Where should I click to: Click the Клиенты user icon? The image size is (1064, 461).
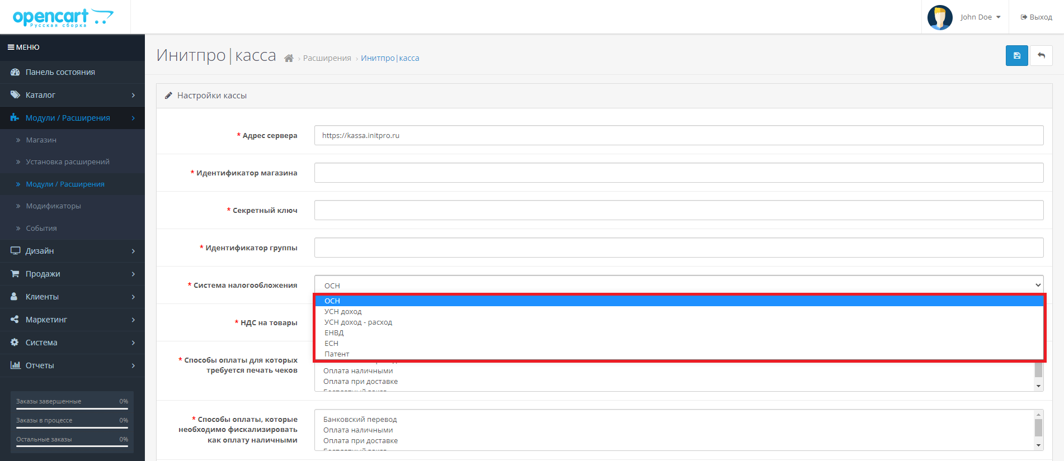click(x=15, y=297)
